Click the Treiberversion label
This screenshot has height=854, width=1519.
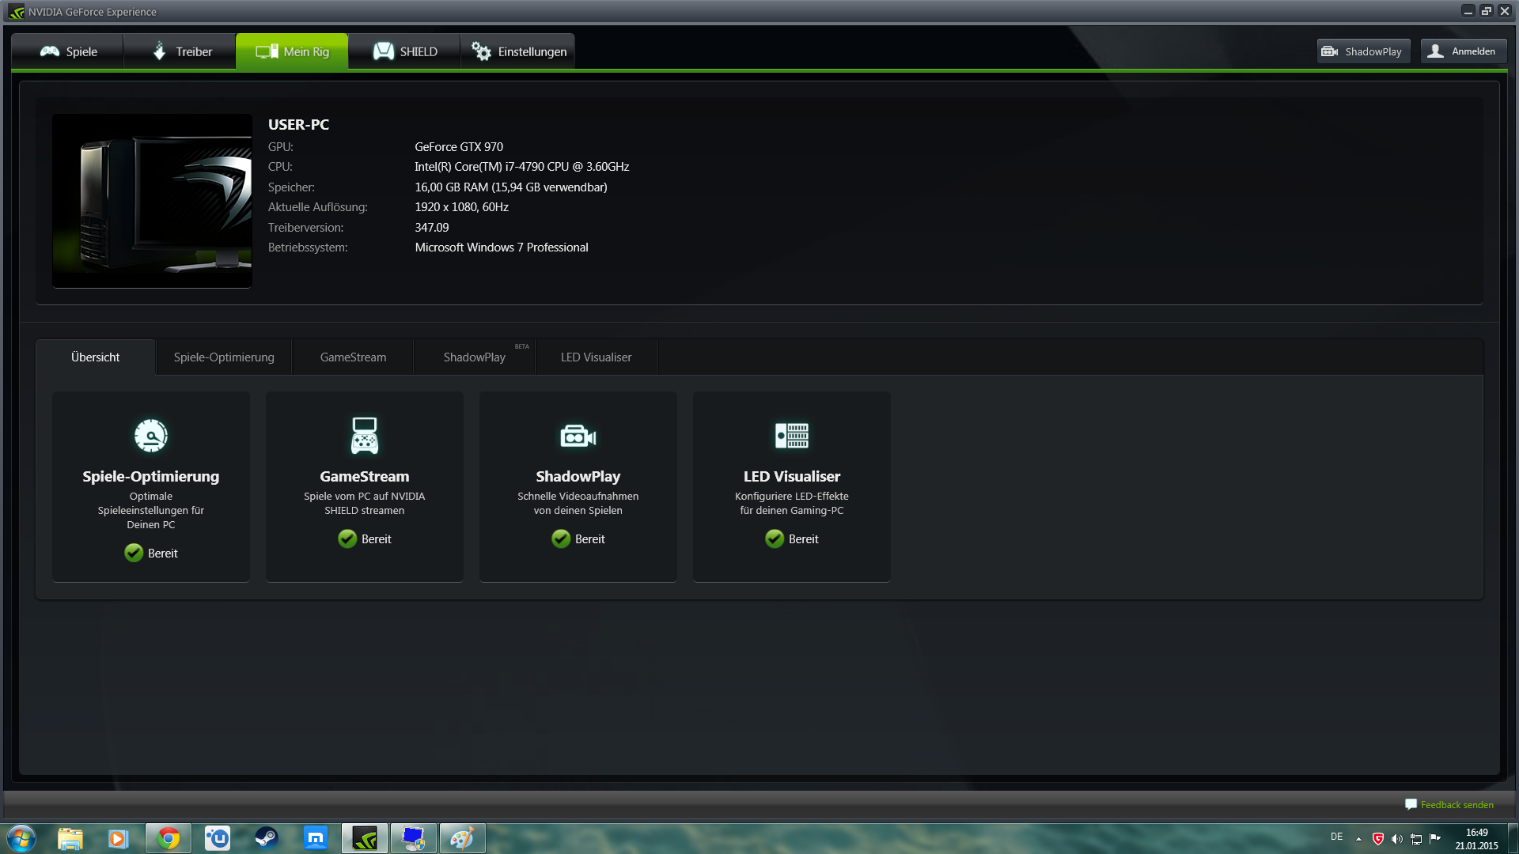point(306,228)
